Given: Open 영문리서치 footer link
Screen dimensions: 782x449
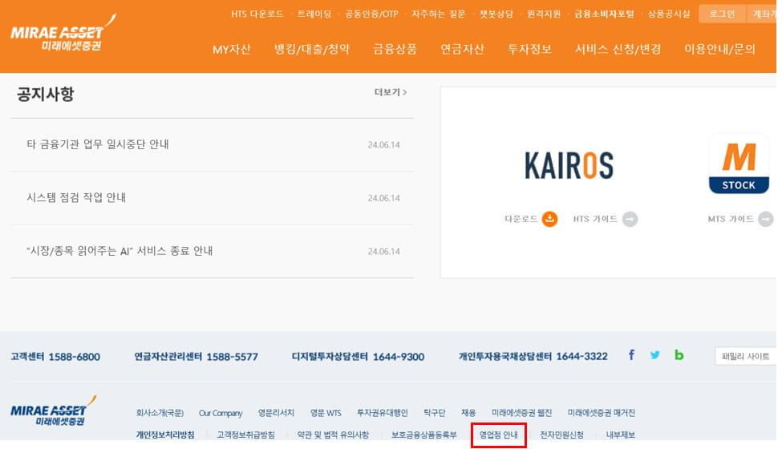Looking at the screenshot, I should pos(276,413).
